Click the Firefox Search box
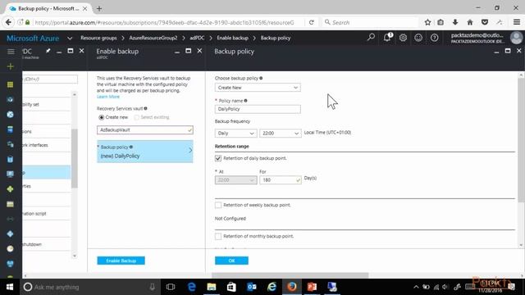Image resolution: width=525 pixels, height=295 pixels. 370,22
